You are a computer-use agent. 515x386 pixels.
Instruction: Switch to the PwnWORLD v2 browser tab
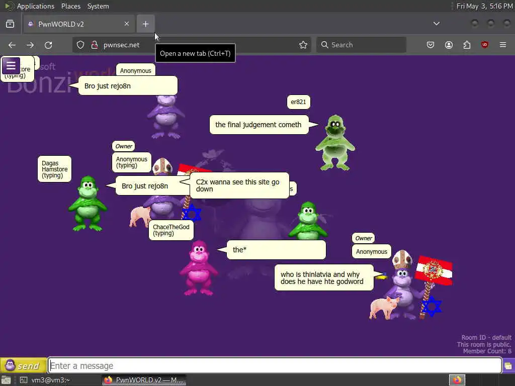tap(79, 24)
